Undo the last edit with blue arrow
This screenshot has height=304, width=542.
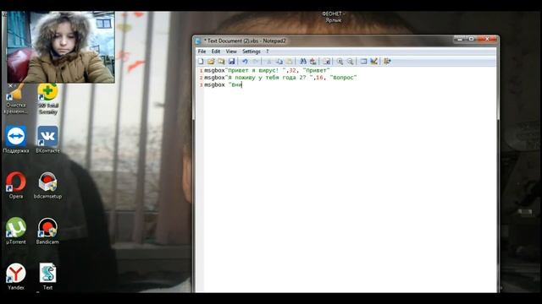(x=245, y=62)
